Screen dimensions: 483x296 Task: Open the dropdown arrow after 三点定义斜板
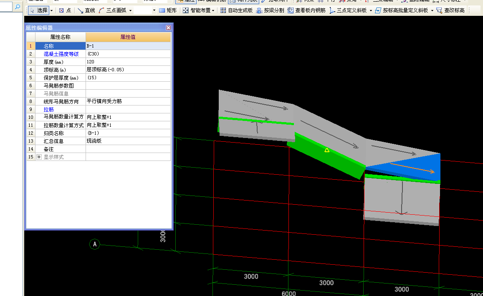coord(371,10)
